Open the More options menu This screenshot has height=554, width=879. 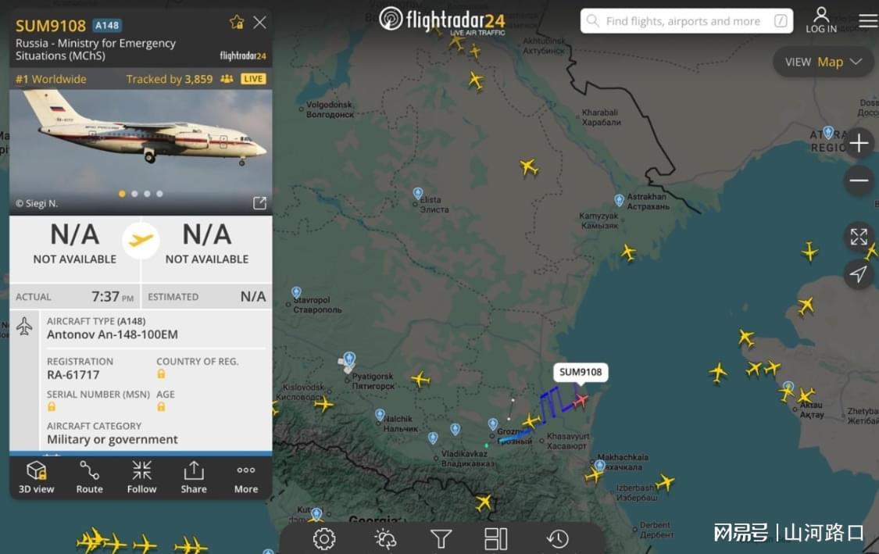pyautogui.click(x=246, y=477)
